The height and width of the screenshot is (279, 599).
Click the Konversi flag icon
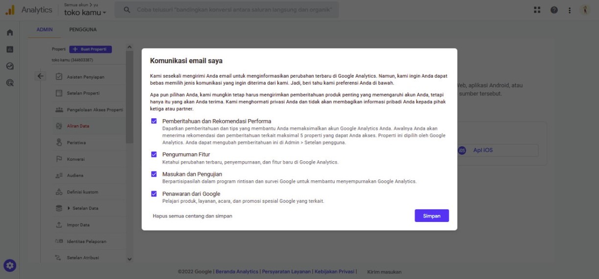[59, 159]
